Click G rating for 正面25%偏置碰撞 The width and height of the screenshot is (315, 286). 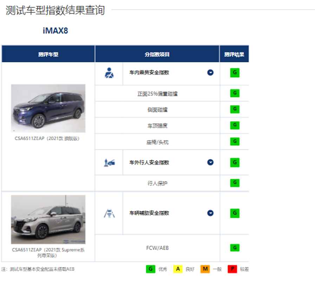pos(235,93)
